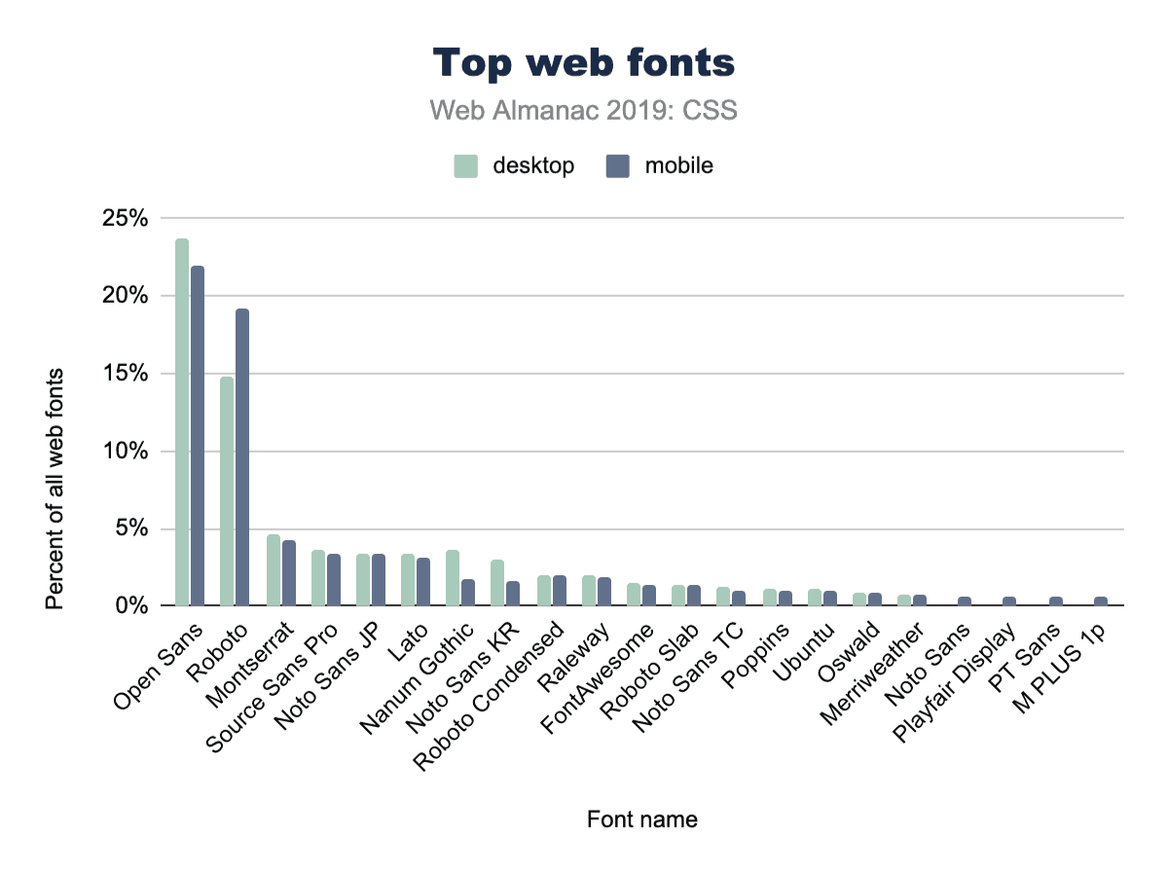This screenshot has width=1168, height=877.
Task: Select the Roboto mobile bar
Action: coord(242,457)
